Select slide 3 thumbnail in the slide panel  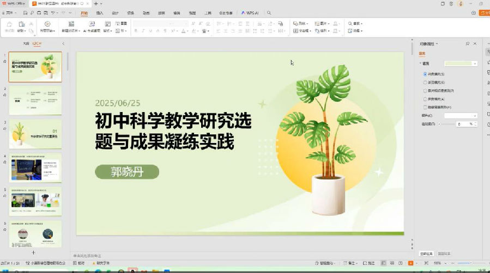[x=35, y=134]
